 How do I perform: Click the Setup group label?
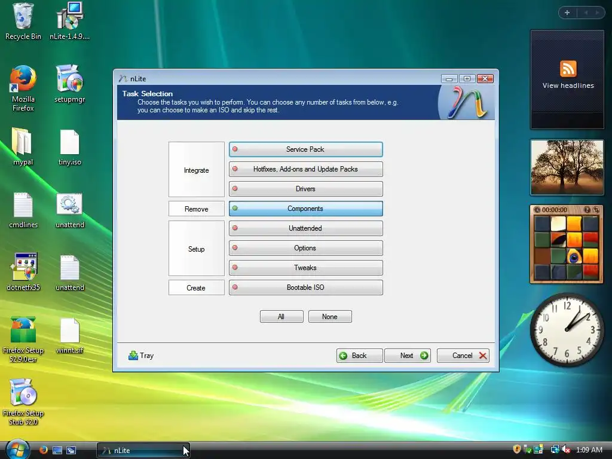(x=196, y=249)
